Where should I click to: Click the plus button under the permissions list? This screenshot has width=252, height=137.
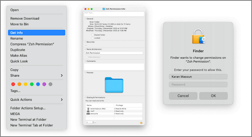87,122
